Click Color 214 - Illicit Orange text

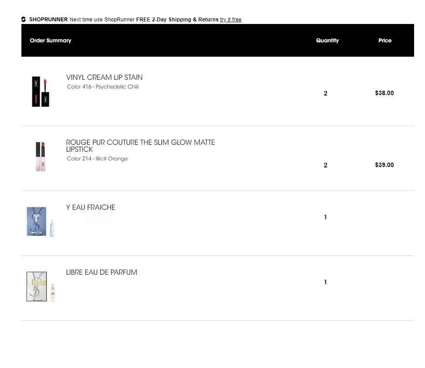click(97, 159)
